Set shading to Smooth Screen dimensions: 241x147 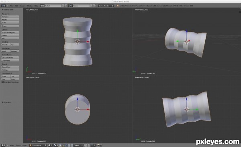pos(6,45)
